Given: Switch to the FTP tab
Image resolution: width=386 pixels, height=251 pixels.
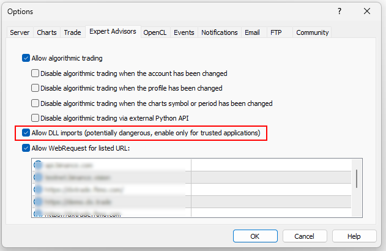Looking at the screenshot, I should (x=278, y=32).
